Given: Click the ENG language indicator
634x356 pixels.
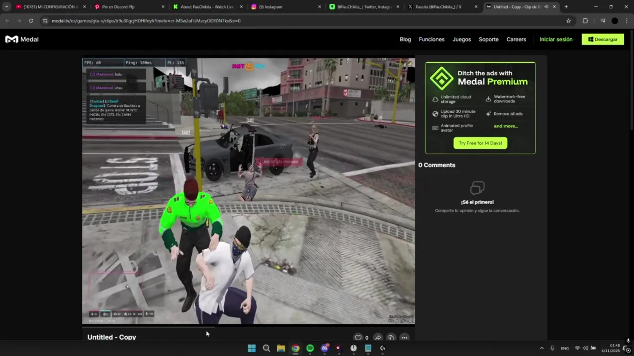Looking at the screenshot, I should (x=565, y=349).
